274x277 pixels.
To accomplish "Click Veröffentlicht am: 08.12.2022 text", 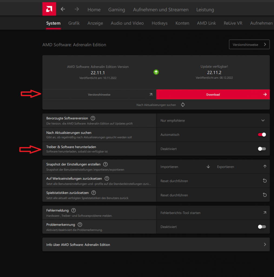I will (214, 78).
